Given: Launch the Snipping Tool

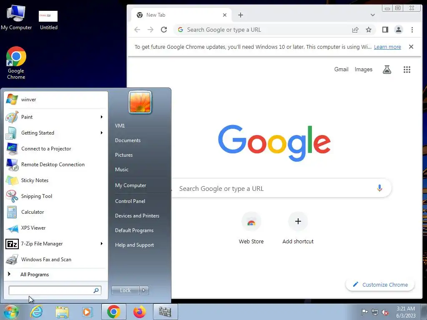Looking at the screenshot, I should pos(56,196).
